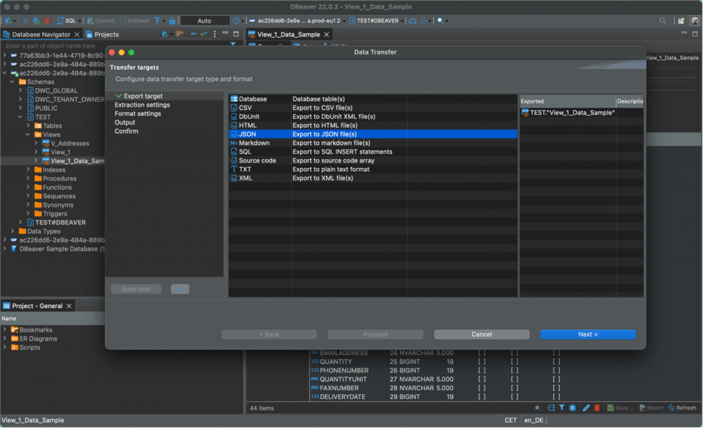705x430 pixels.
Task: Open the Extraction settings wizard step
Action: (x=142, y=105)
